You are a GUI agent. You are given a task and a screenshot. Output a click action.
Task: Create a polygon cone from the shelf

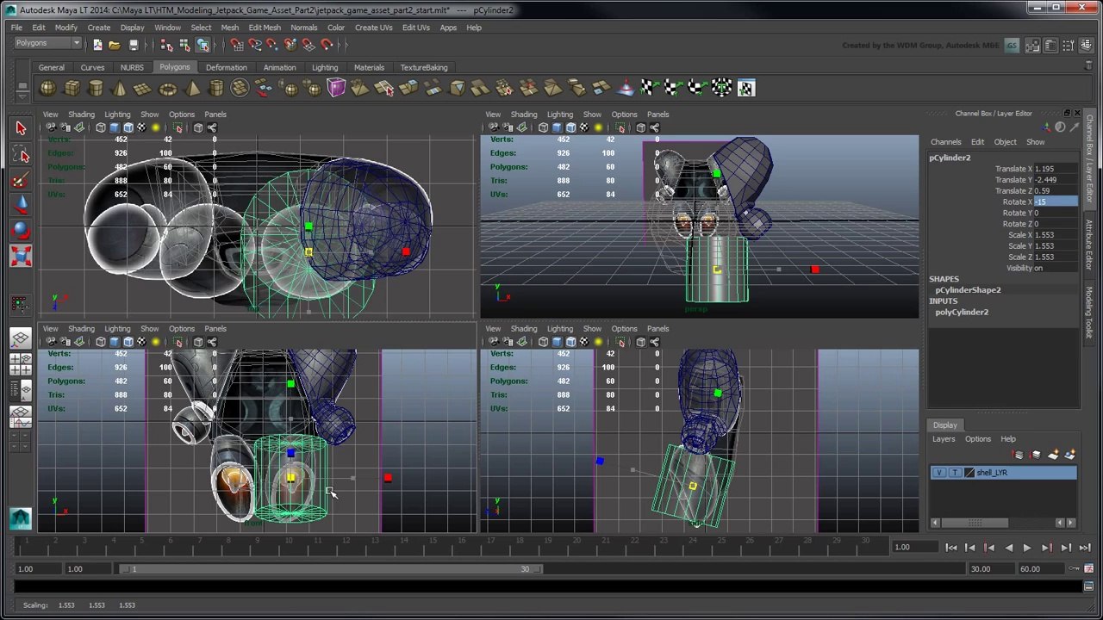[119, 88]
